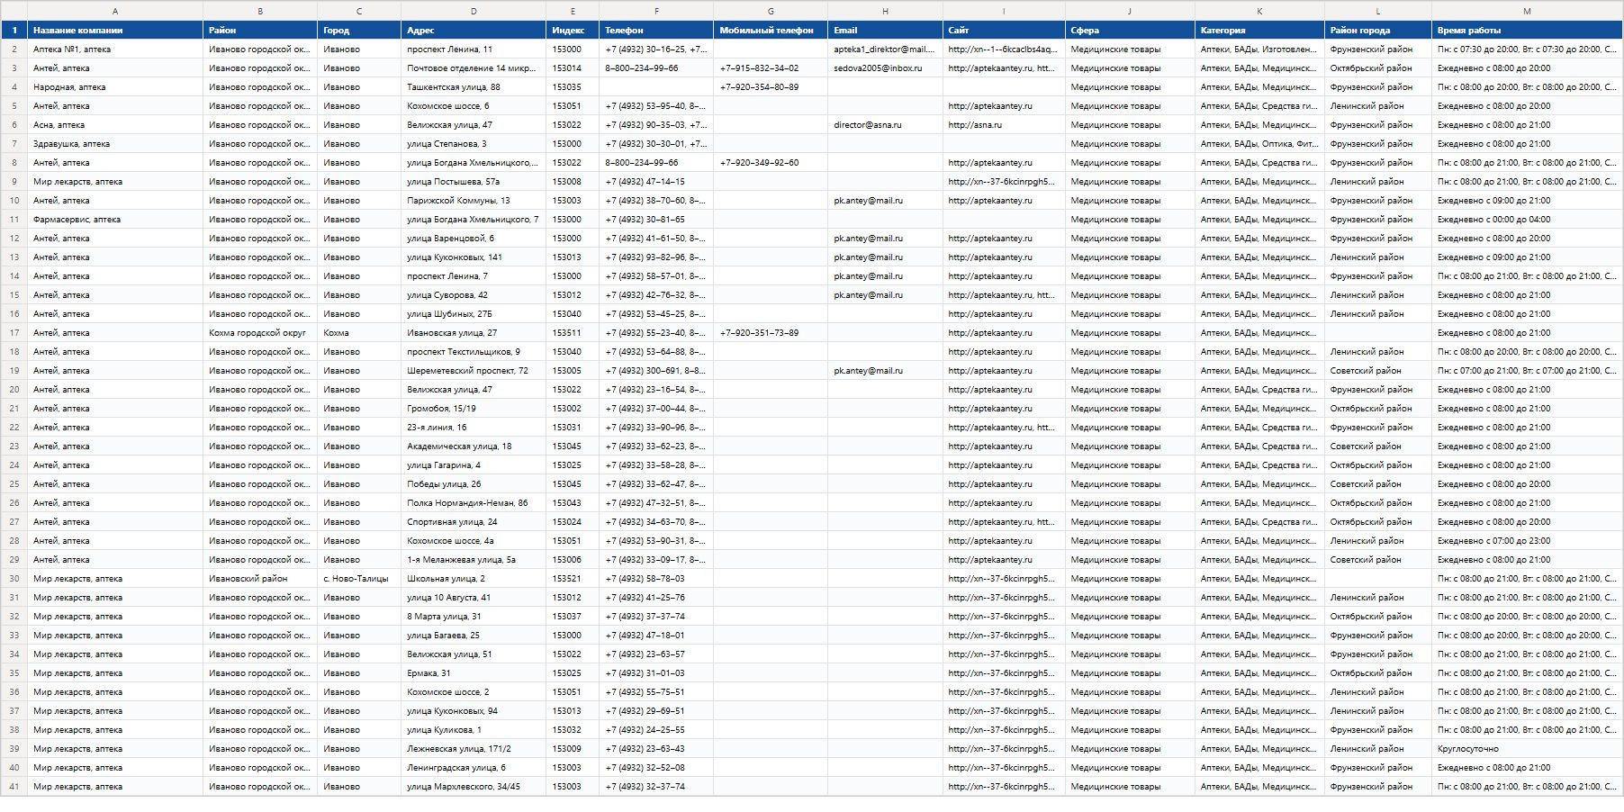1624x812 pixels.
Task: Click the "Сайт" header cell
Action: 1004,30
